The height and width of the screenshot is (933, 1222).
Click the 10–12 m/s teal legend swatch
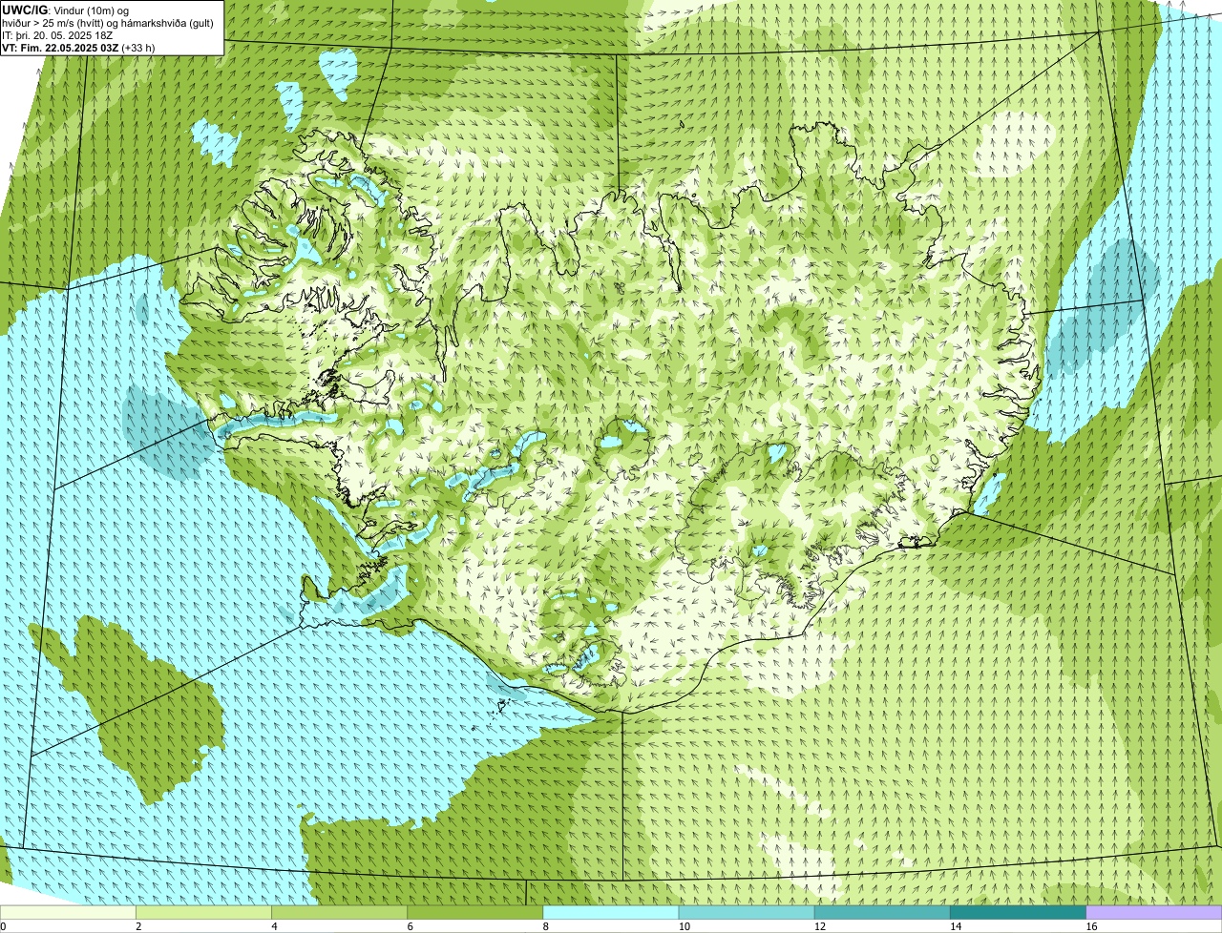pos(747,913)
